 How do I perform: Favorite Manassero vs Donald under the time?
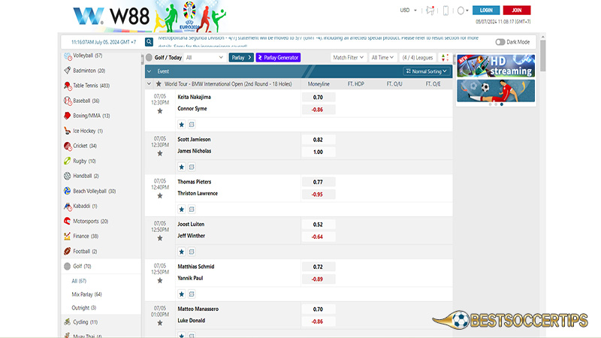coord(160,323)
